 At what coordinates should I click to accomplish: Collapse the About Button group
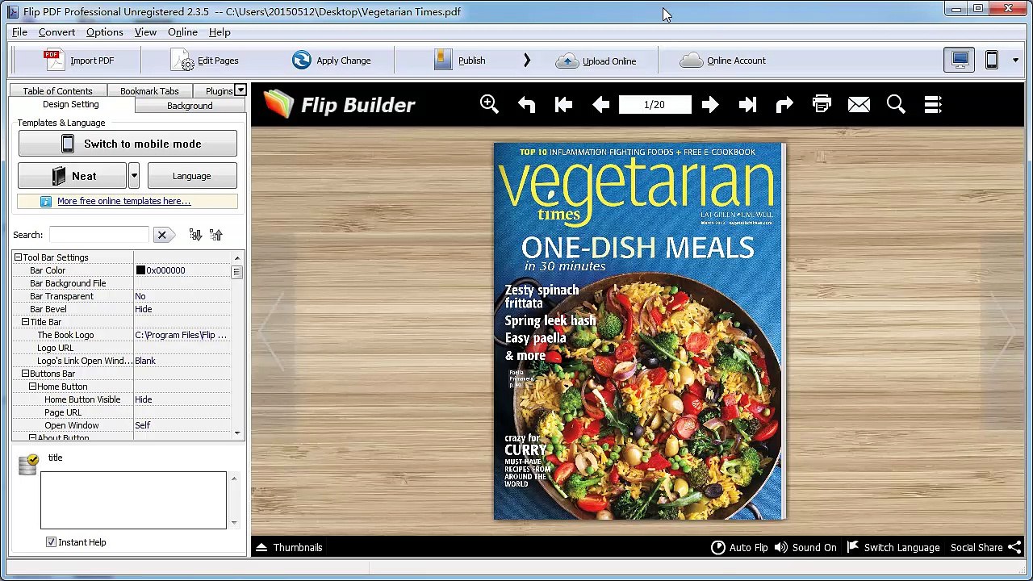pos(32,437)
